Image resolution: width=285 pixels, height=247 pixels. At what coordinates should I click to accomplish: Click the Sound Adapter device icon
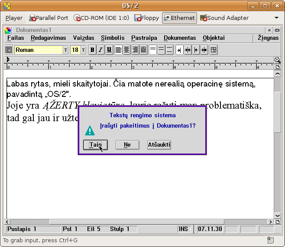coord(204,18)
